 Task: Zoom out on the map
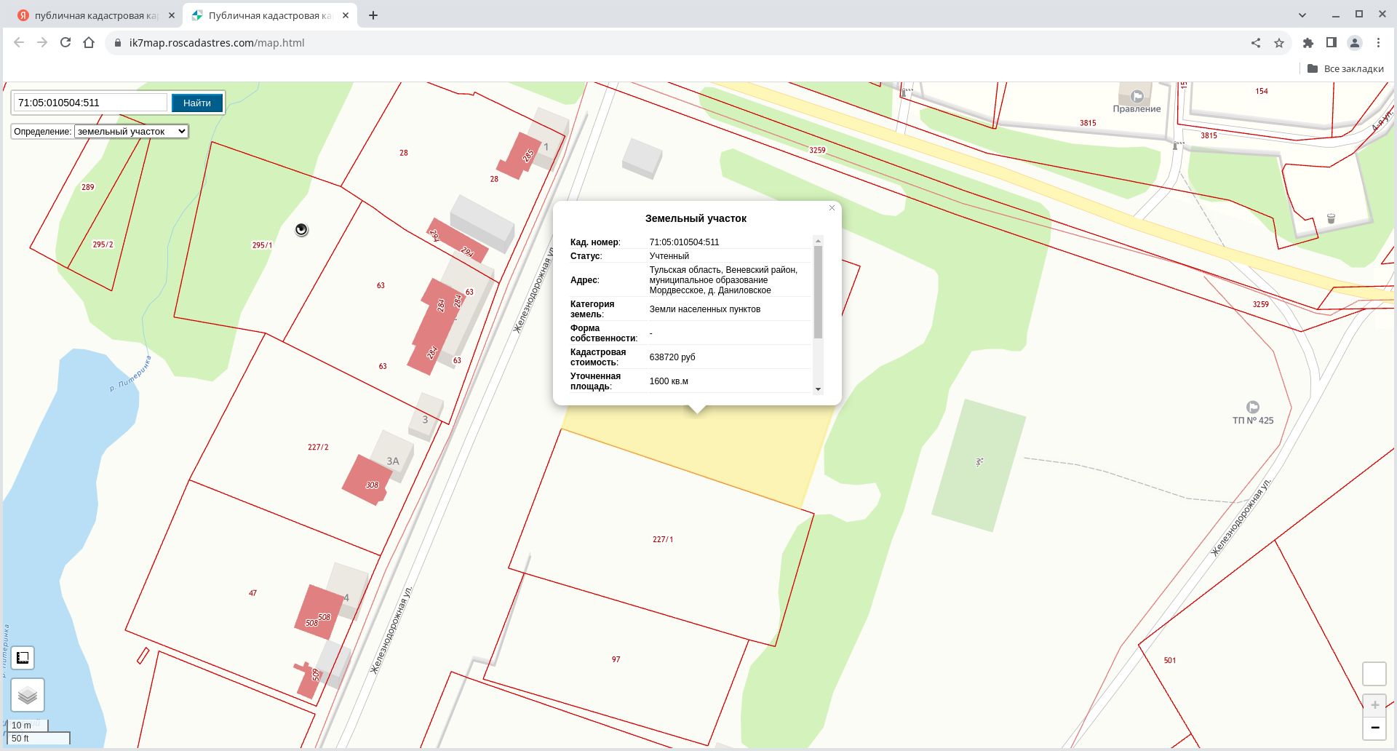point(1374,728)
